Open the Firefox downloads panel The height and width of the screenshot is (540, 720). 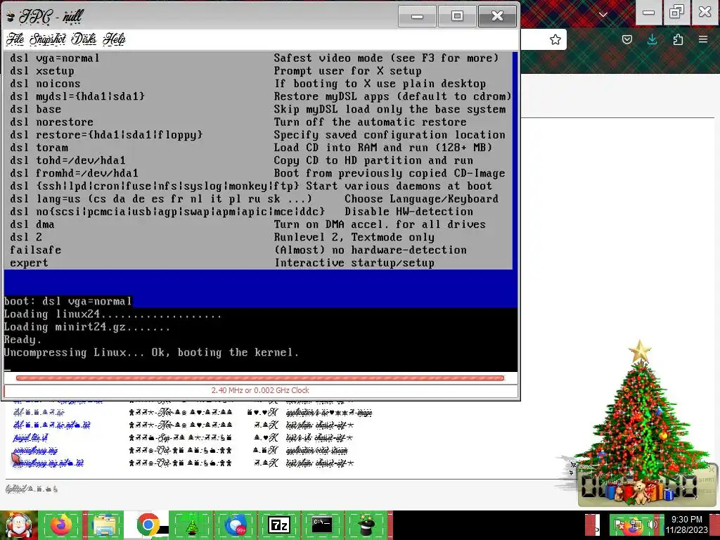tap(652, 39)
